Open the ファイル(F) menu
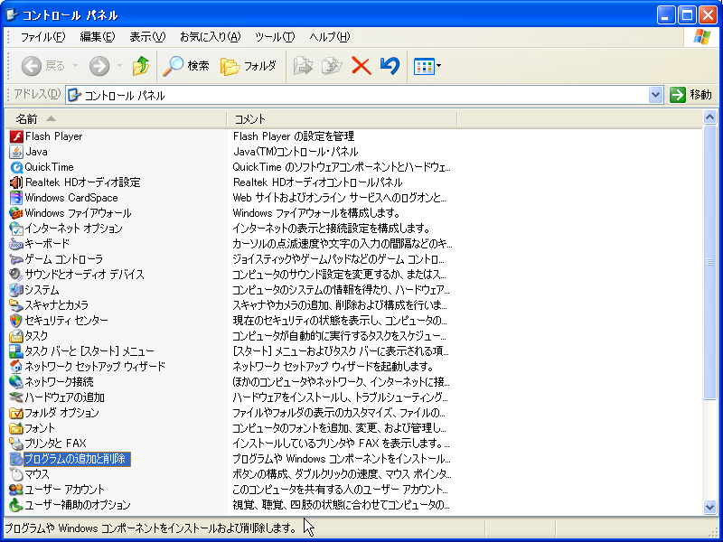723x542 pixels. pos(42,37)
